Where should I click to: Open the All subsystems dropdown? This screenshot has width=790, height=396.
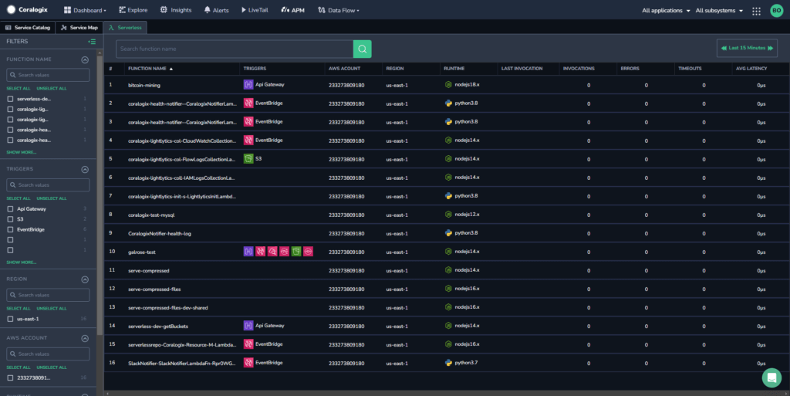pyautogui.click(x=719, y=11)
